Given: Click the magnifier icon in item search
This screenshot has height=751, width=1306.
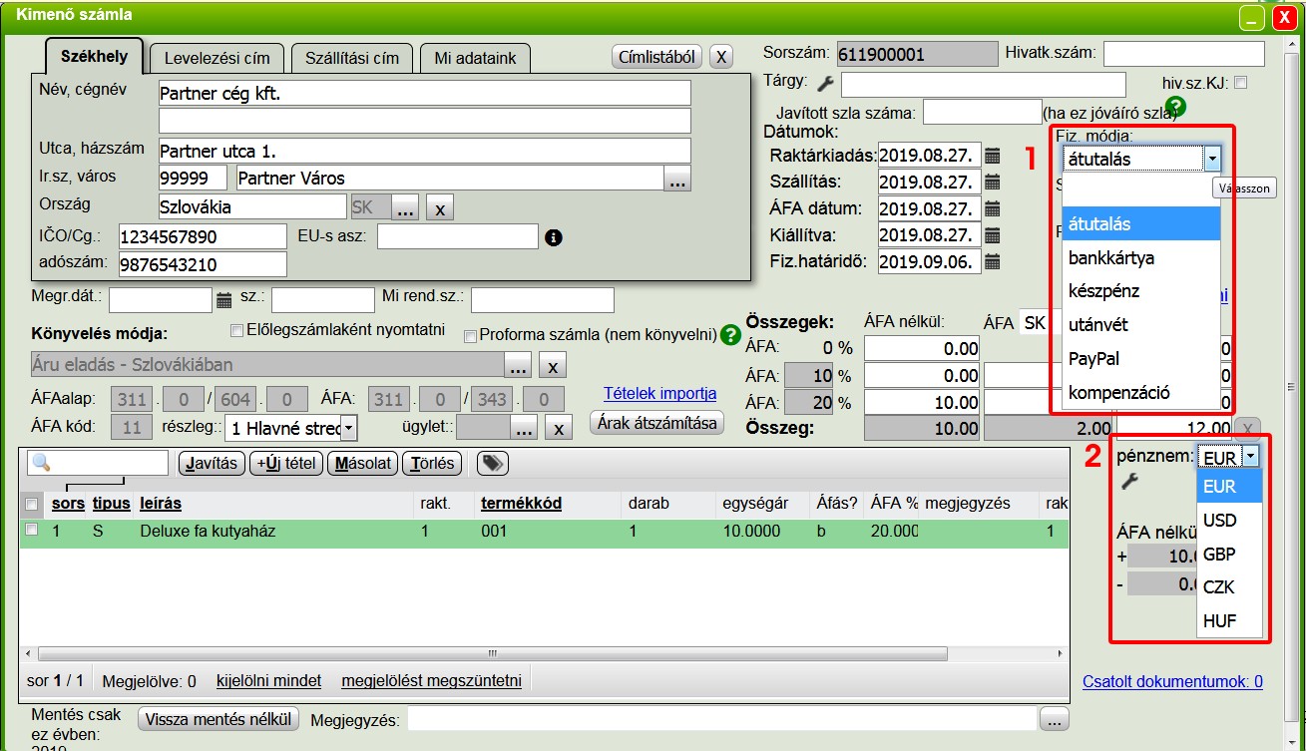Looking at the screenshot, I should coord(41,463).
